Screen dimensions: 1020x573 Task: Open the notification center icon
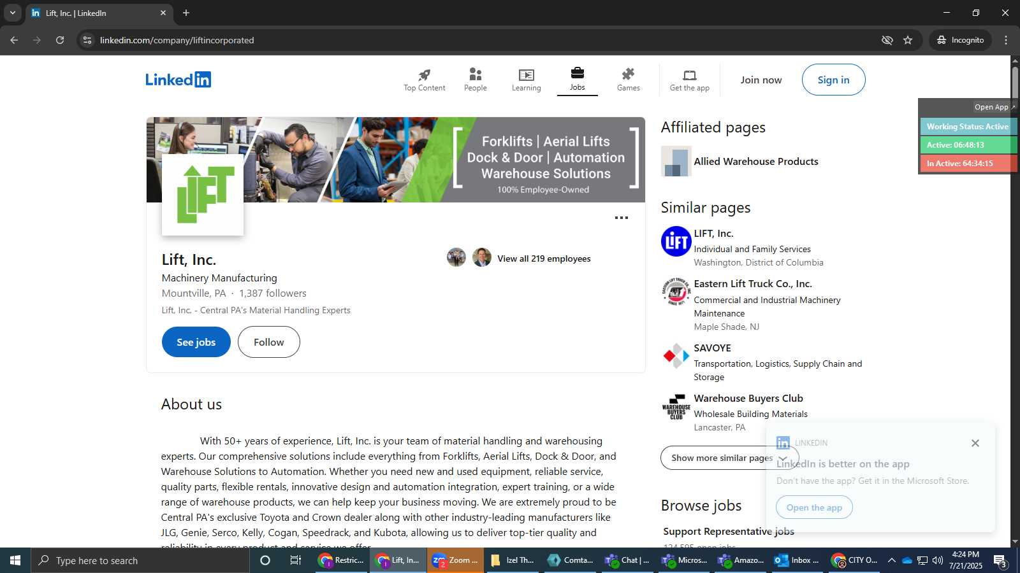(x=1000, y=560)
